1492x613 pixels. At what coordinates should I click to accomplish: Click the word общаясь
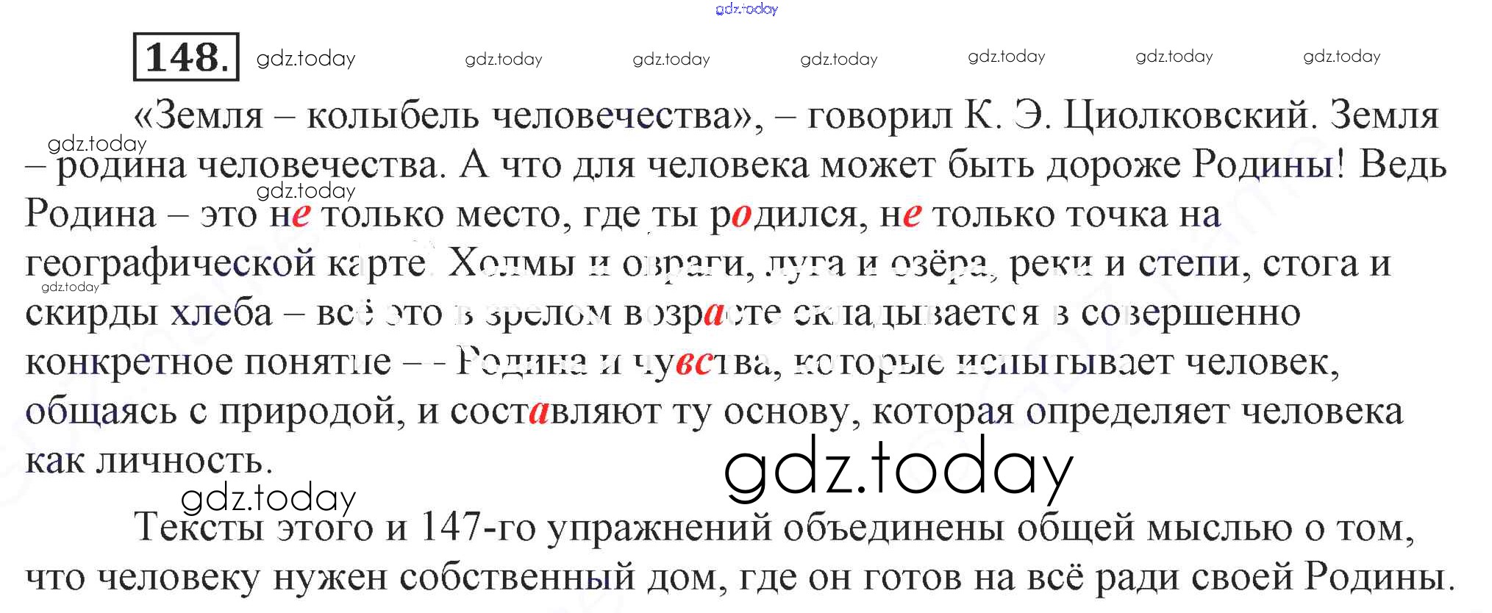coord(101,412)
